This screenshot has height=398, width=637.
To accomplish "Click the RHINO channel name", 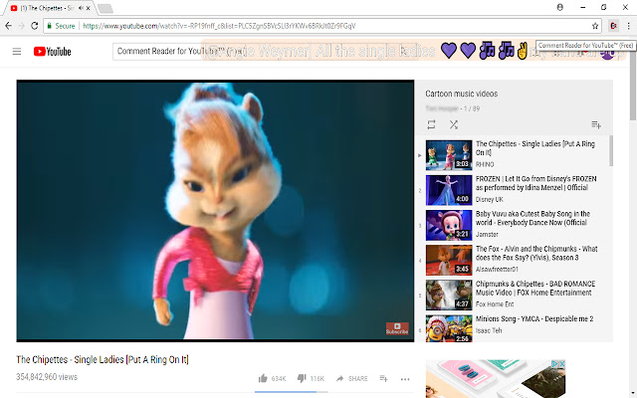I will (x=485, y=164).
